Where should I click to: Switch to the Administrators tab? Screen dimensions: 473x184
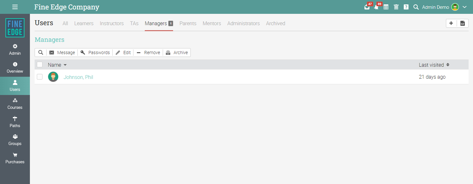[x=244, y=23]
